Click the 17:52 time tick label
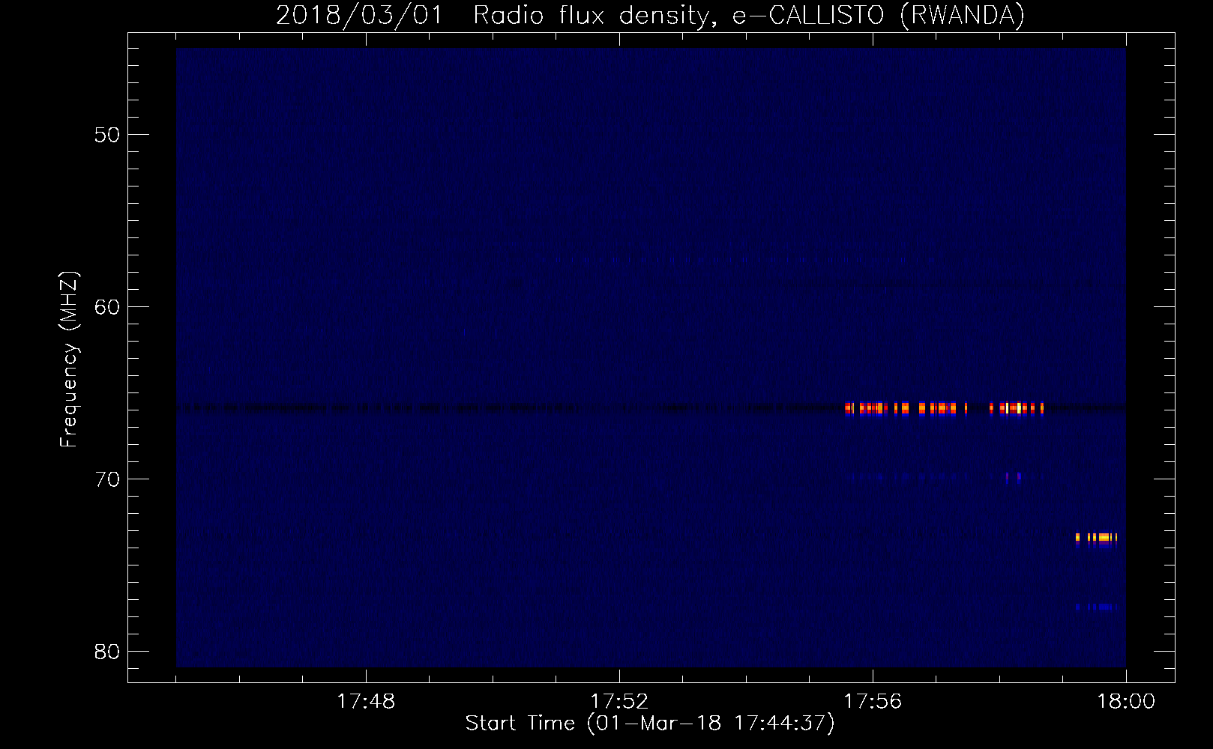This screenshot has height=749, width=1213. pos(619,702)
